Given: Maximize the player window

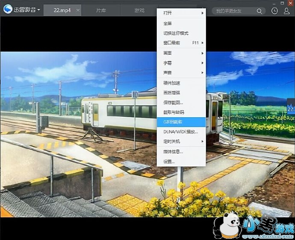Looking at the screenshot, I should 282,3.
